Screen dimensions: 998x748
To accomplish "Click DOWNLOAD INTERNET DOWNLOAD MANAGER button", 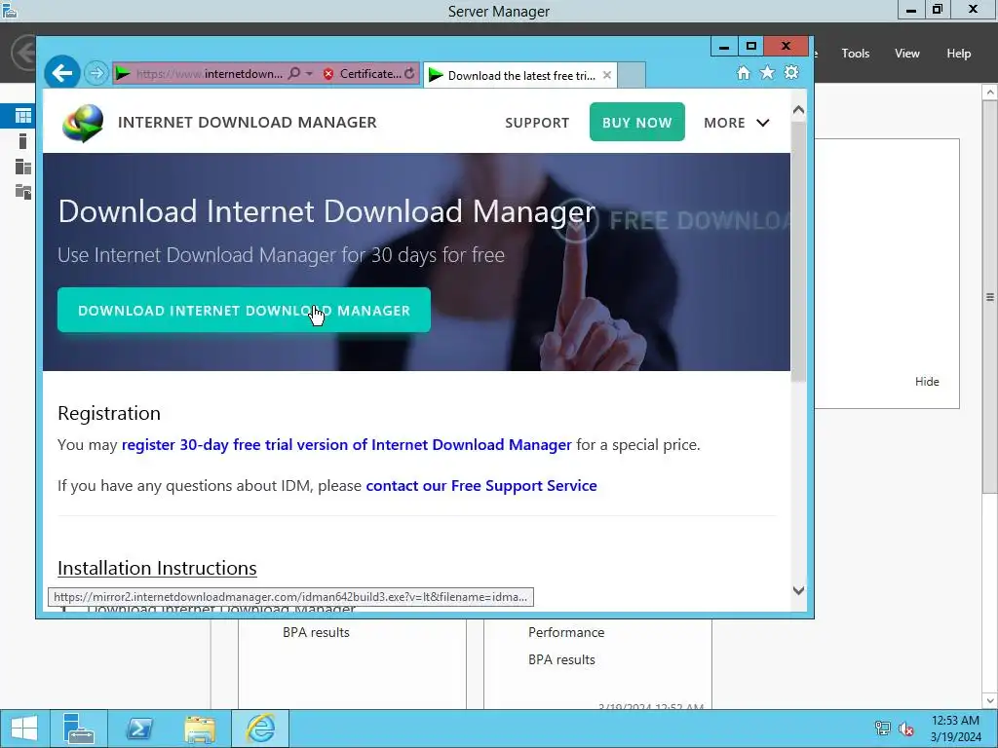I will pyautogui.click(x=244, y=310).
